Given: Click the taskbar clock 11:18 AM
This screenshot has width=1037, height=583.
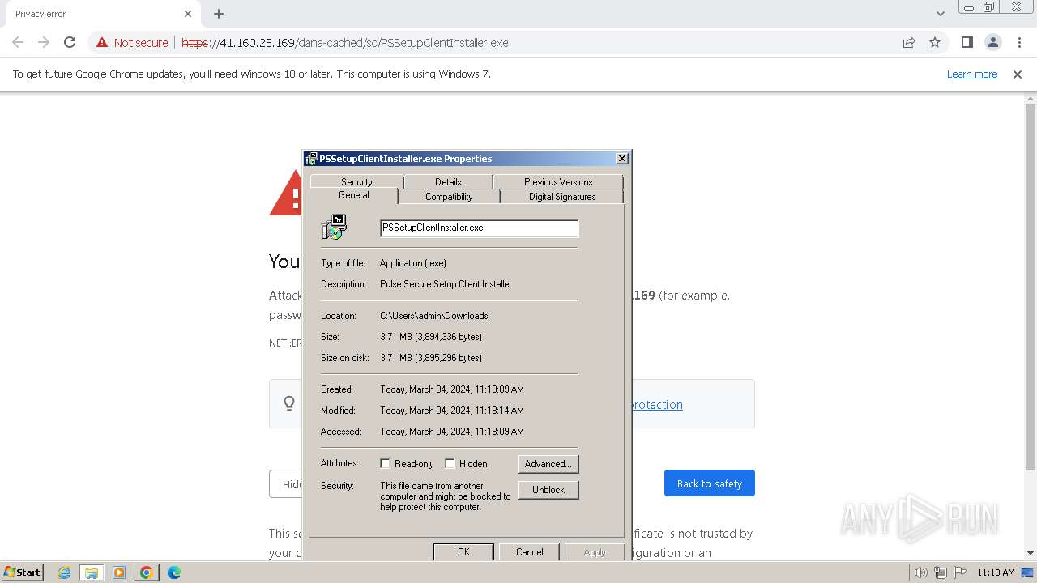Looking at the screenshot, I should click(x=996, y=572).
